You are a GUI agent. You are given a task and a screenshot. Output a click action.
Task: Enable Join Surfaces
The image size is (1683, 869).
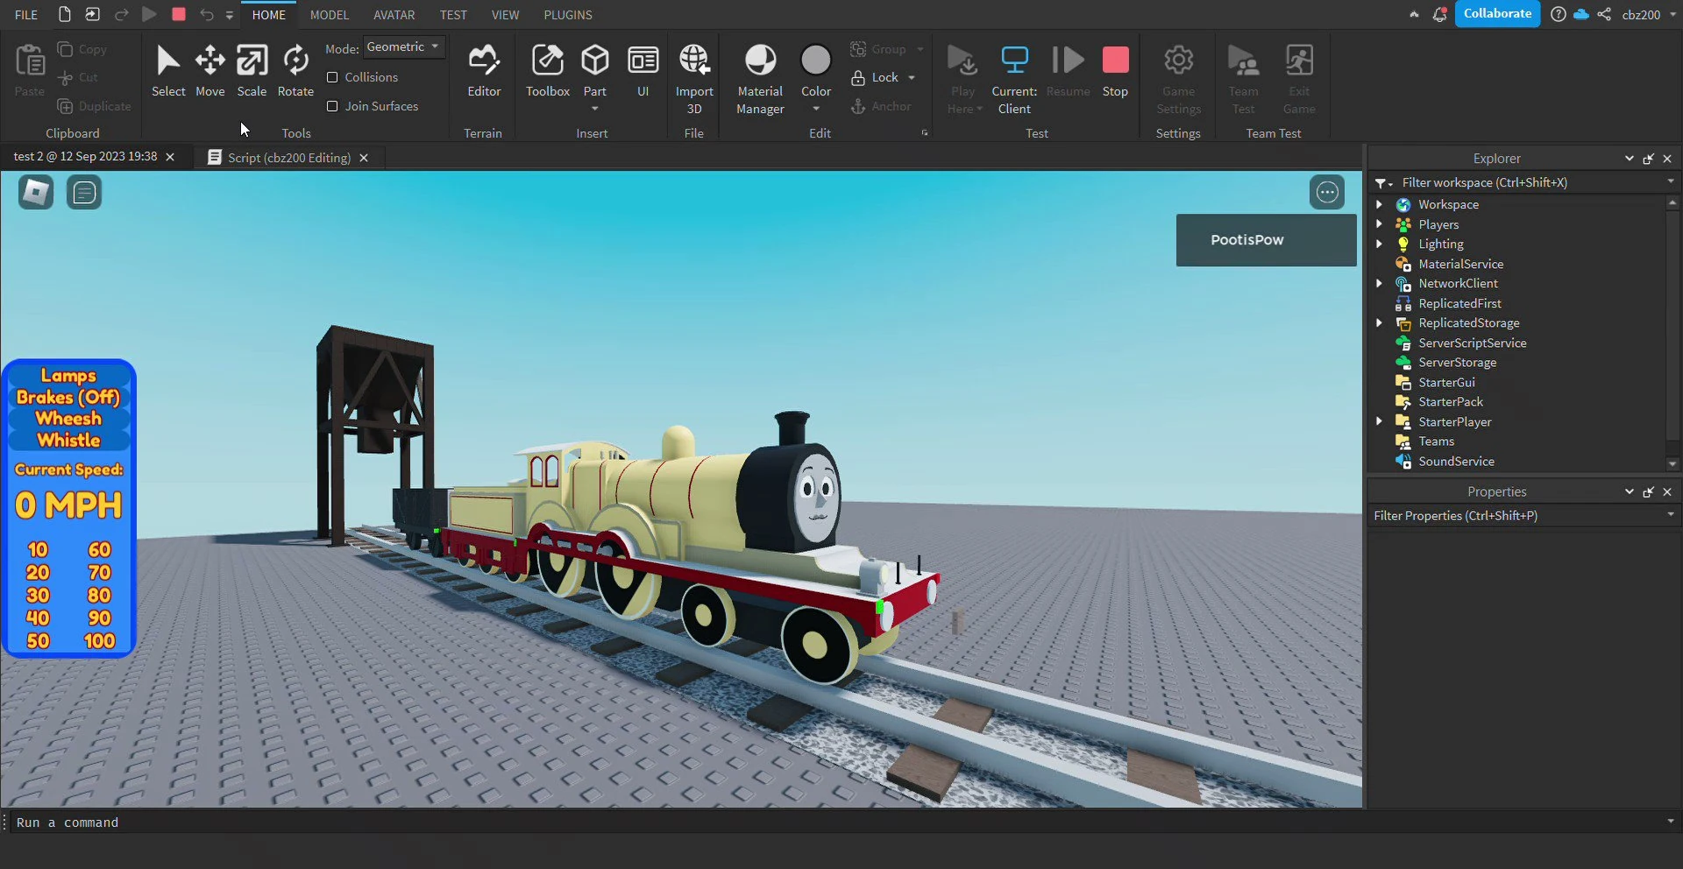coord(333,106)
